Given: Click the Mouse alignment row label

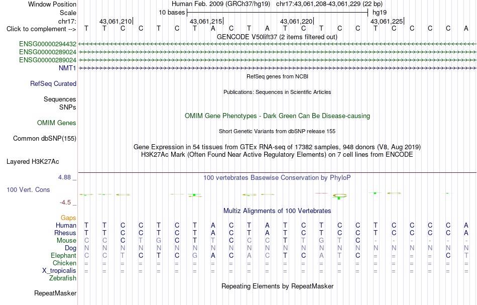Looking at the screenshot, I should click(x=67, y=241).
